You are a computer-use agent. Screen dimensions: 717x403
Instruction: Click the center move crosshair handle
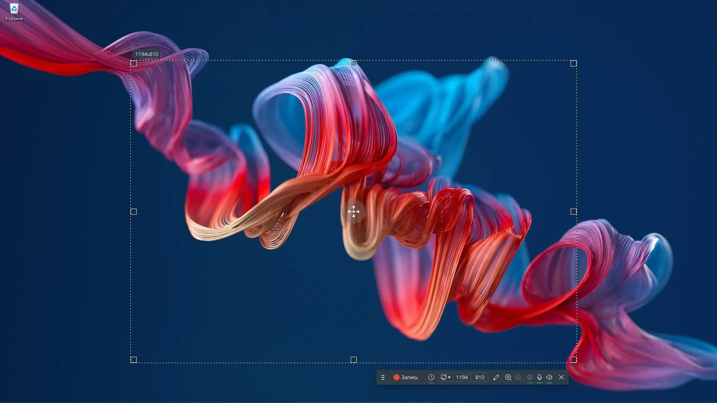click(354, 212)
